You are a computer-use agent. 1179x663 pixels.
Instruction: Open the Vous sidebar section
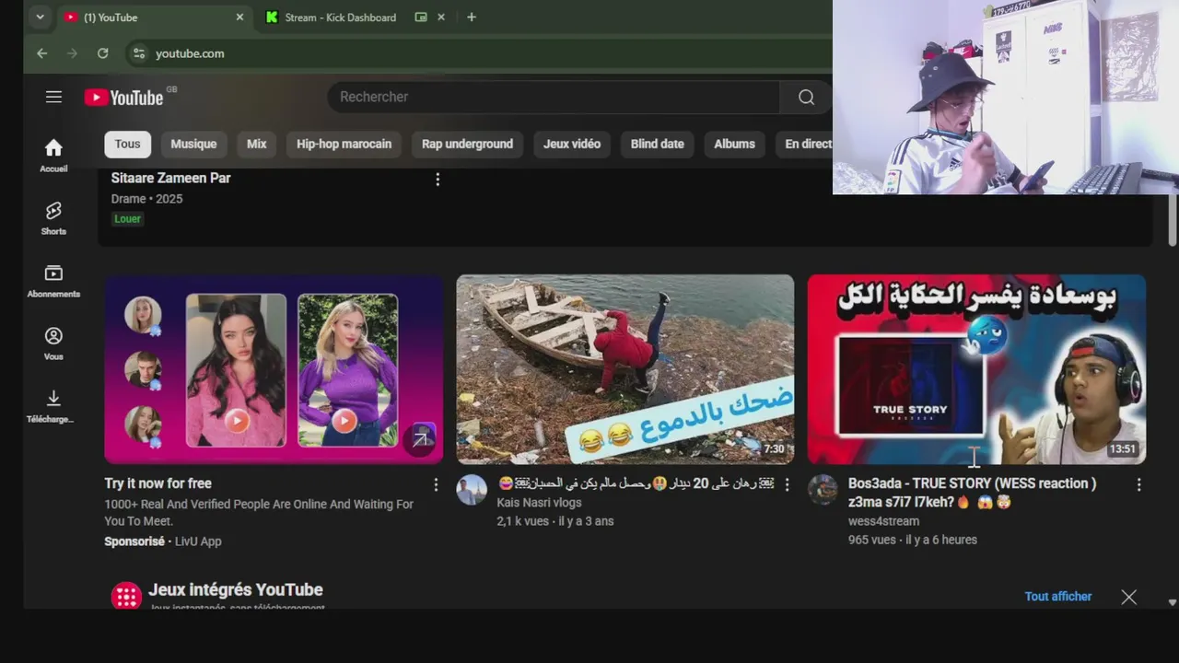coord(53,343)
